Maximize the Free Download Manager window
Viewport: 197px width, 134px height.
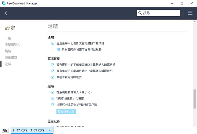click(182, 3)
